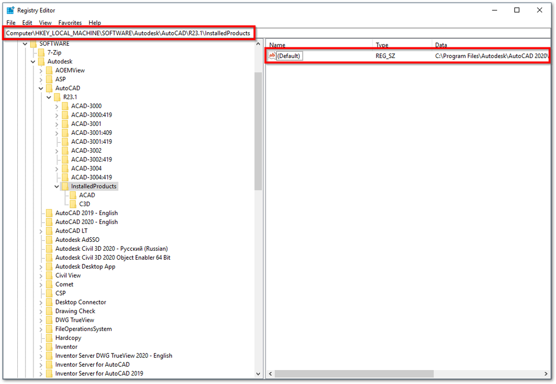Select the InstalledProducts folder icon

click(65, 186)
